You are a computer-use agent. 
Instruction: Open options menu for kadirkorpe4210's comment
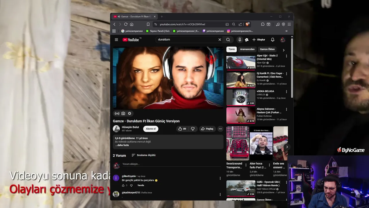[220, 194]
